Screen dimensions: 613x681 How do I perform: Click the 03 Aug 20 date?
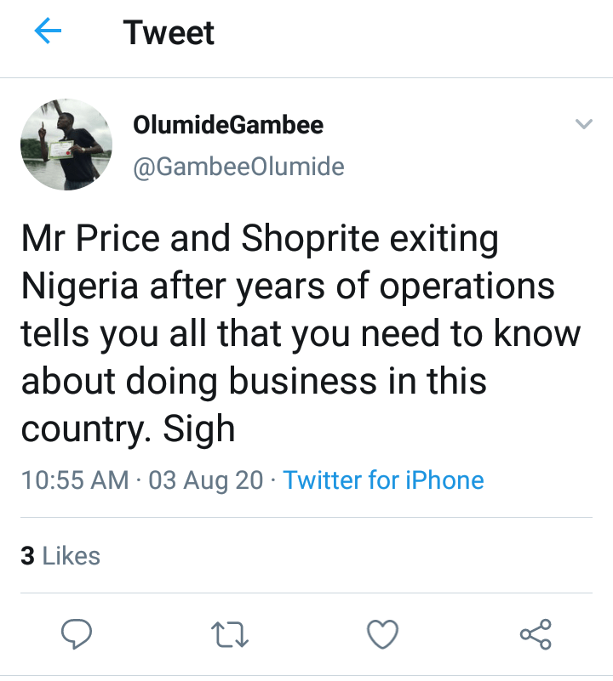click(205, 480)
